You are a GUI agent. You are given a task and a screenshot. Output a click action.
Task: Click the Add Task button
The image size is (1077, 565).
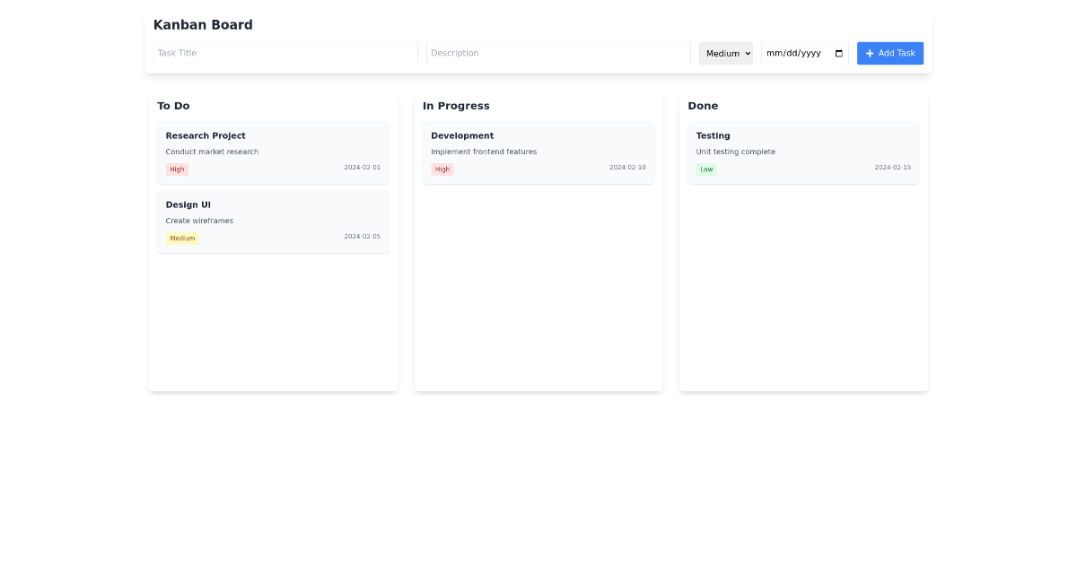pos(889,53)
